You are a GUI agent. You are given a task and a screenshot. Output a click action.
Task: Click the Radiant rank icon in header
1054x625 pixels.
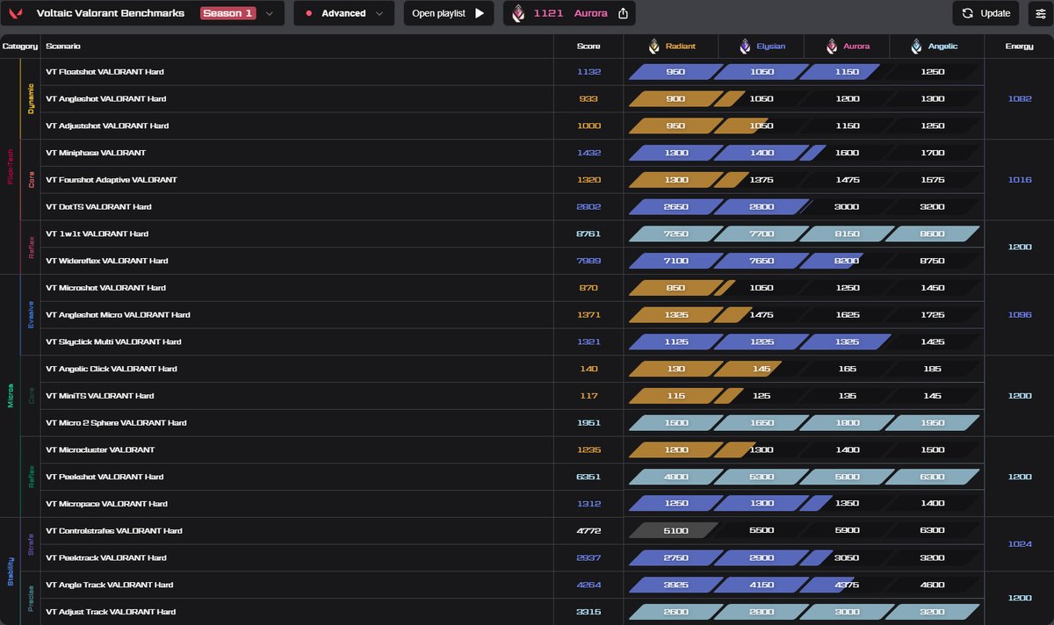[653, 47]
